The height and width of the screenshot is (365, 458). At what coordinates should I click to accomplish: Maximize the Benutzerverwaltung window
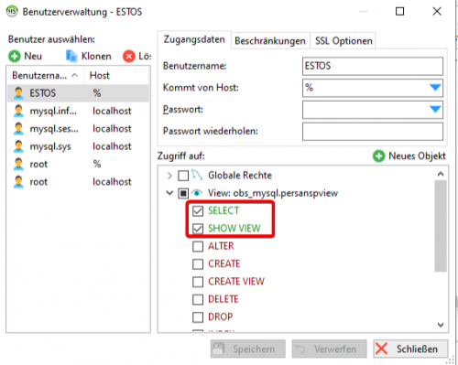click(400, 12)
